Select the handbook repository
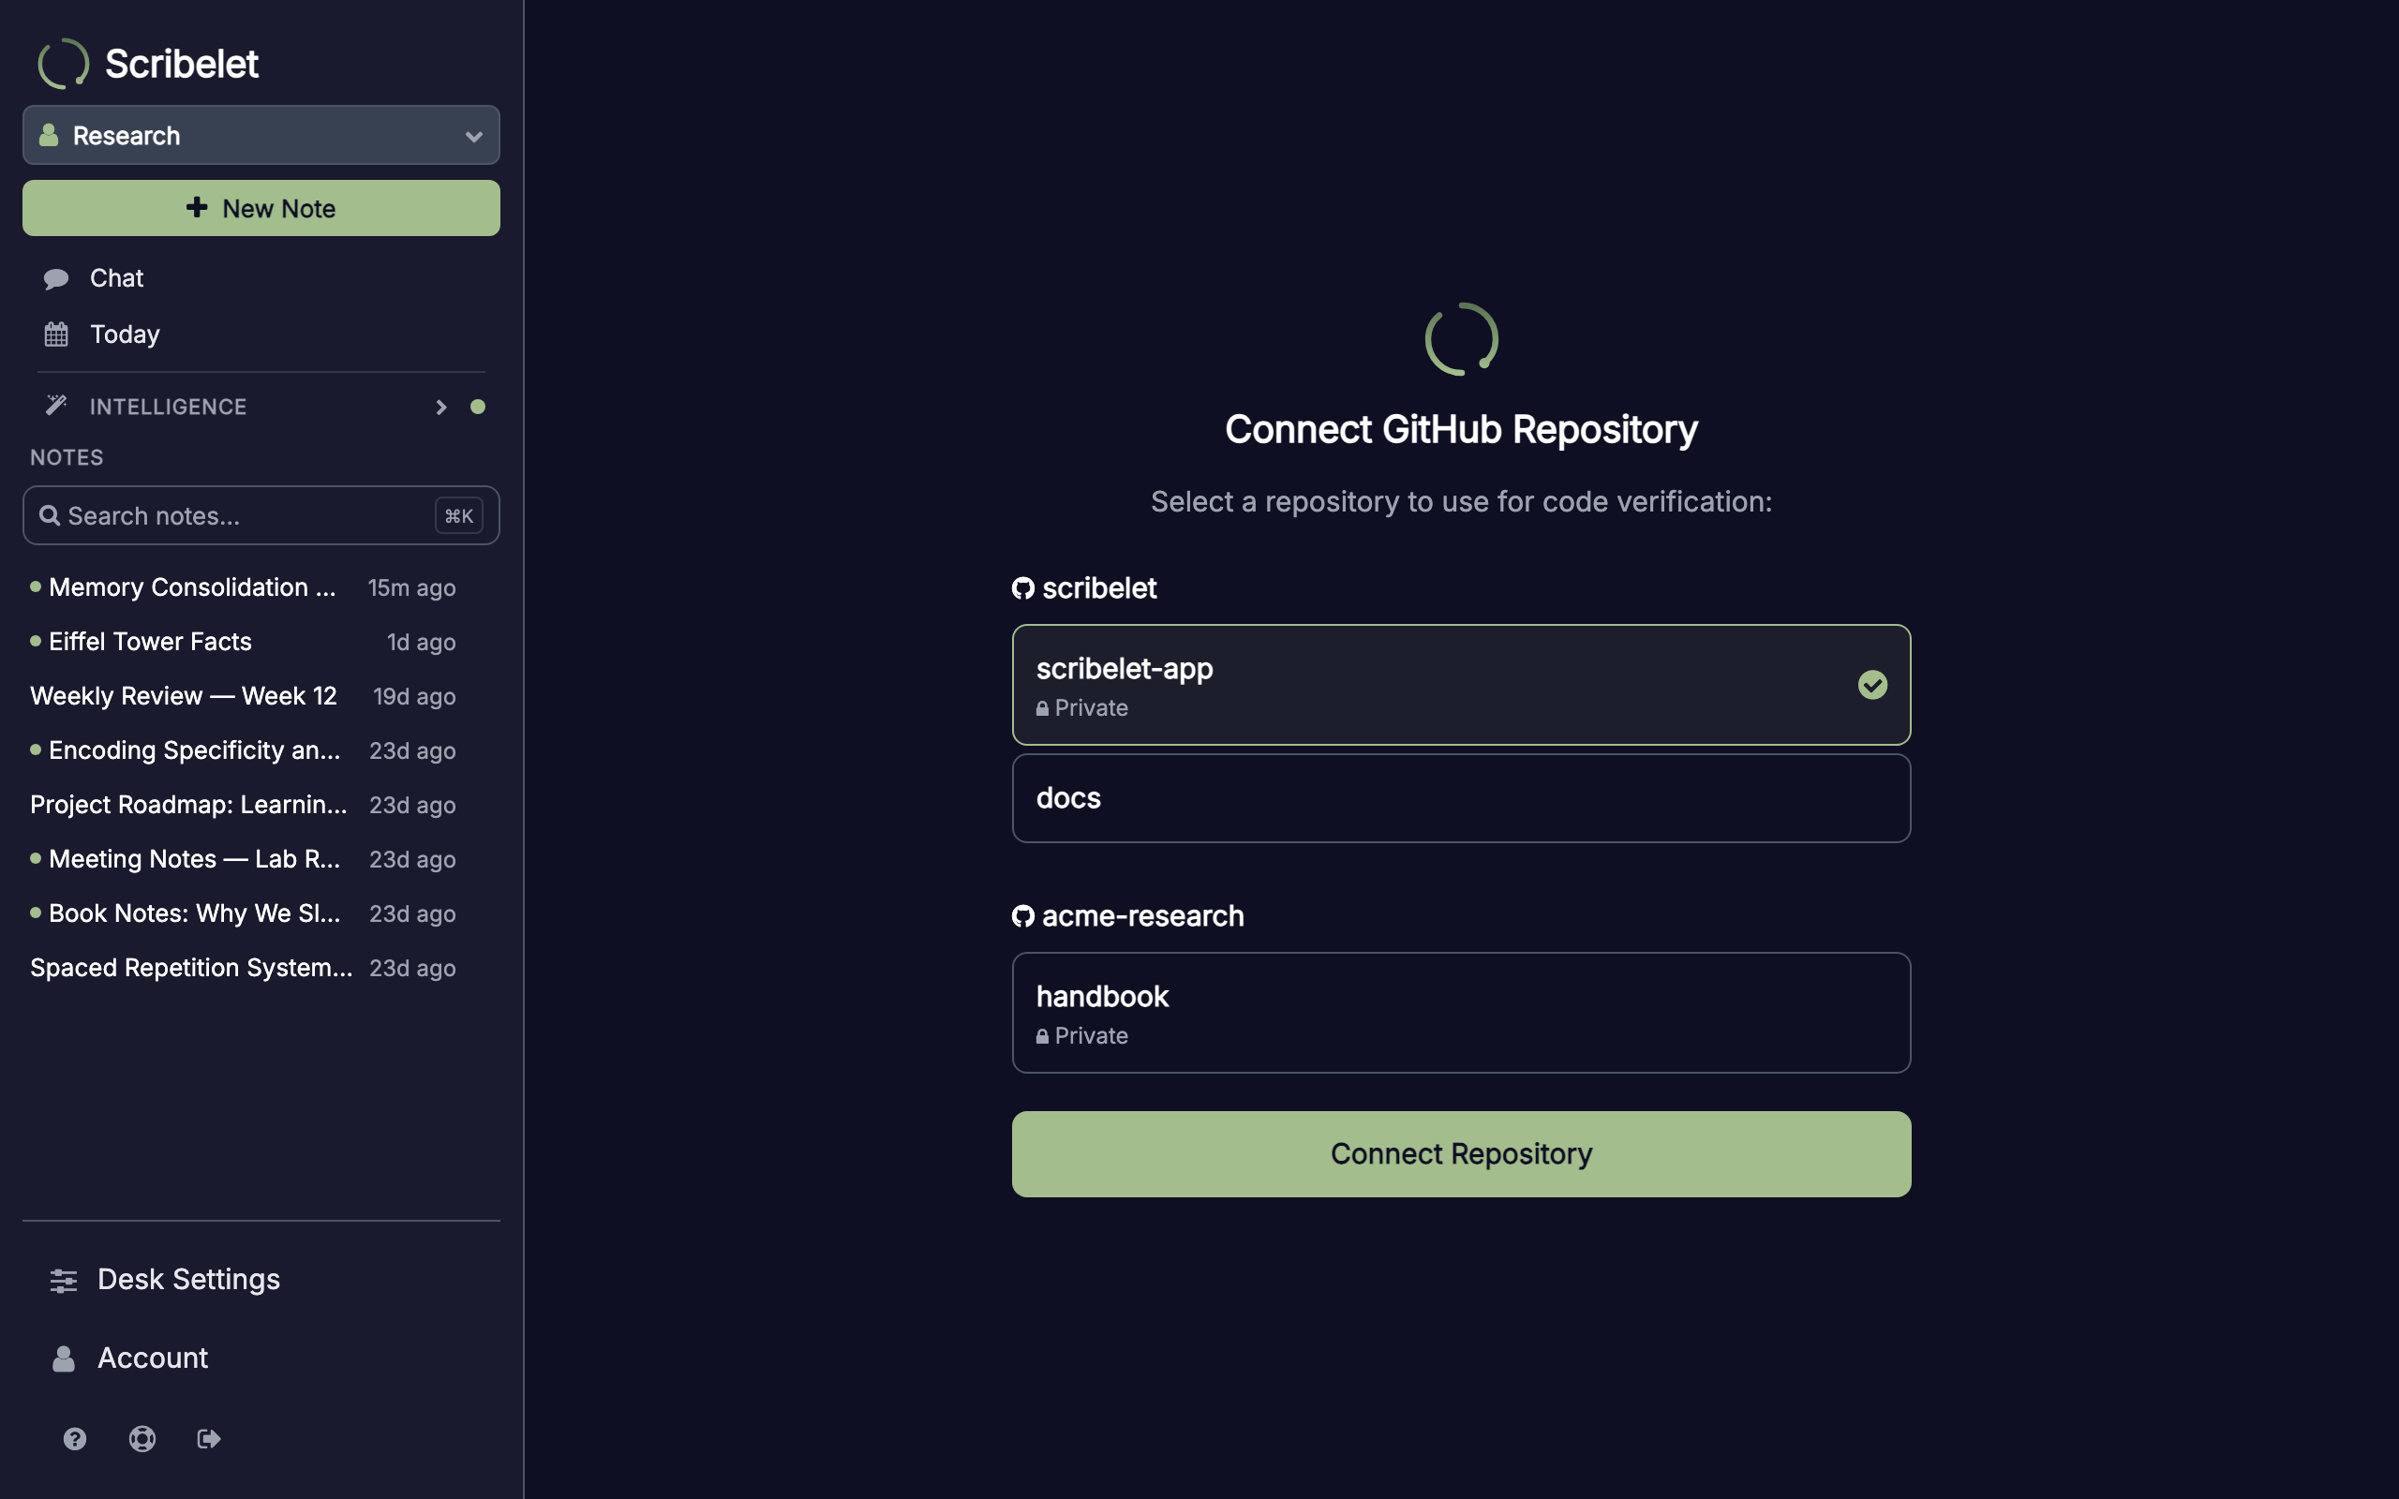2399x1499 pixels. tap(1461, 1012)
